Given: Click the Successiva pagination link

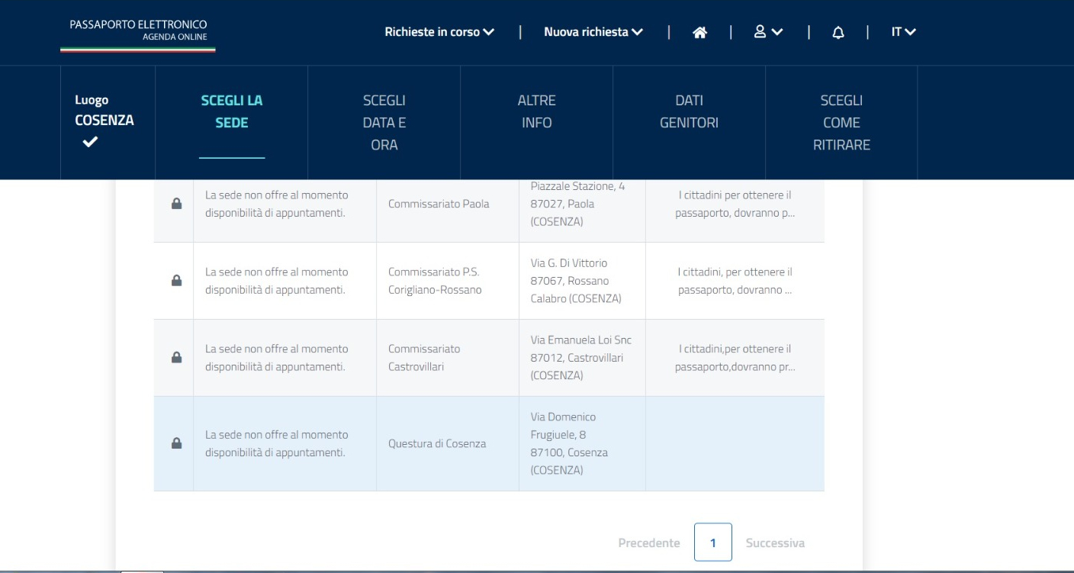Looking at the screenshot, I should click(775, 543).
